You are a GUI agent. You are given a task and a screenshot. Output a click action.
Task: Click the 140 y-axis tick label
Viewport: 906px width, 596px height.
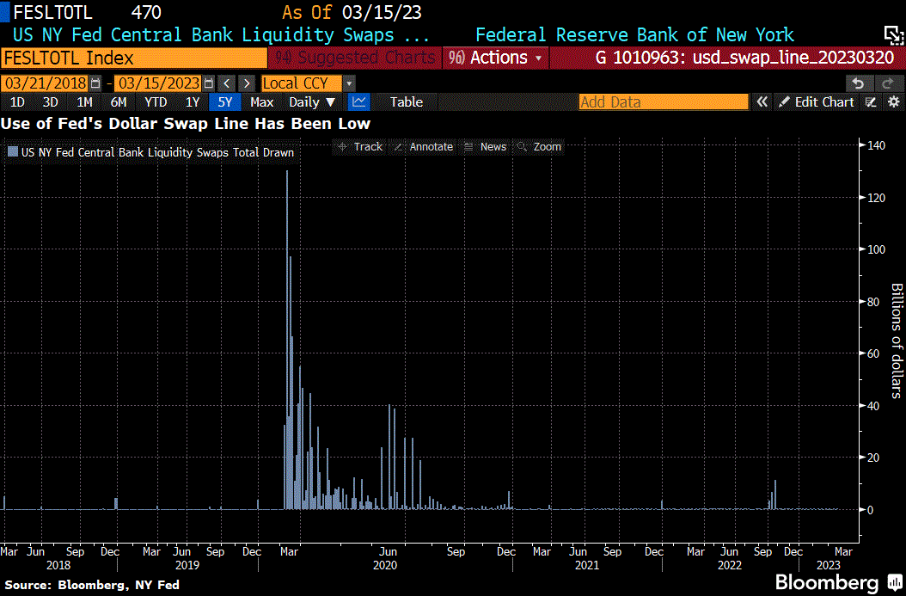877,145
